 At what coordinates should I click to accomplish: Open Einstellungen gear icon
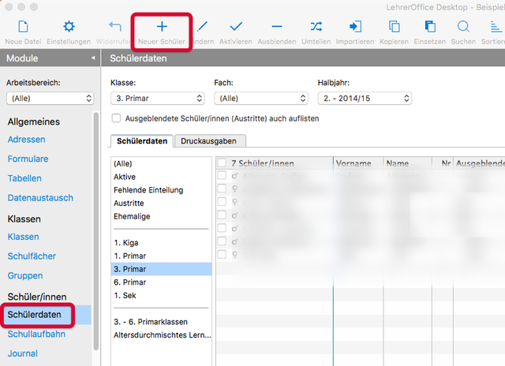[69, 28]
